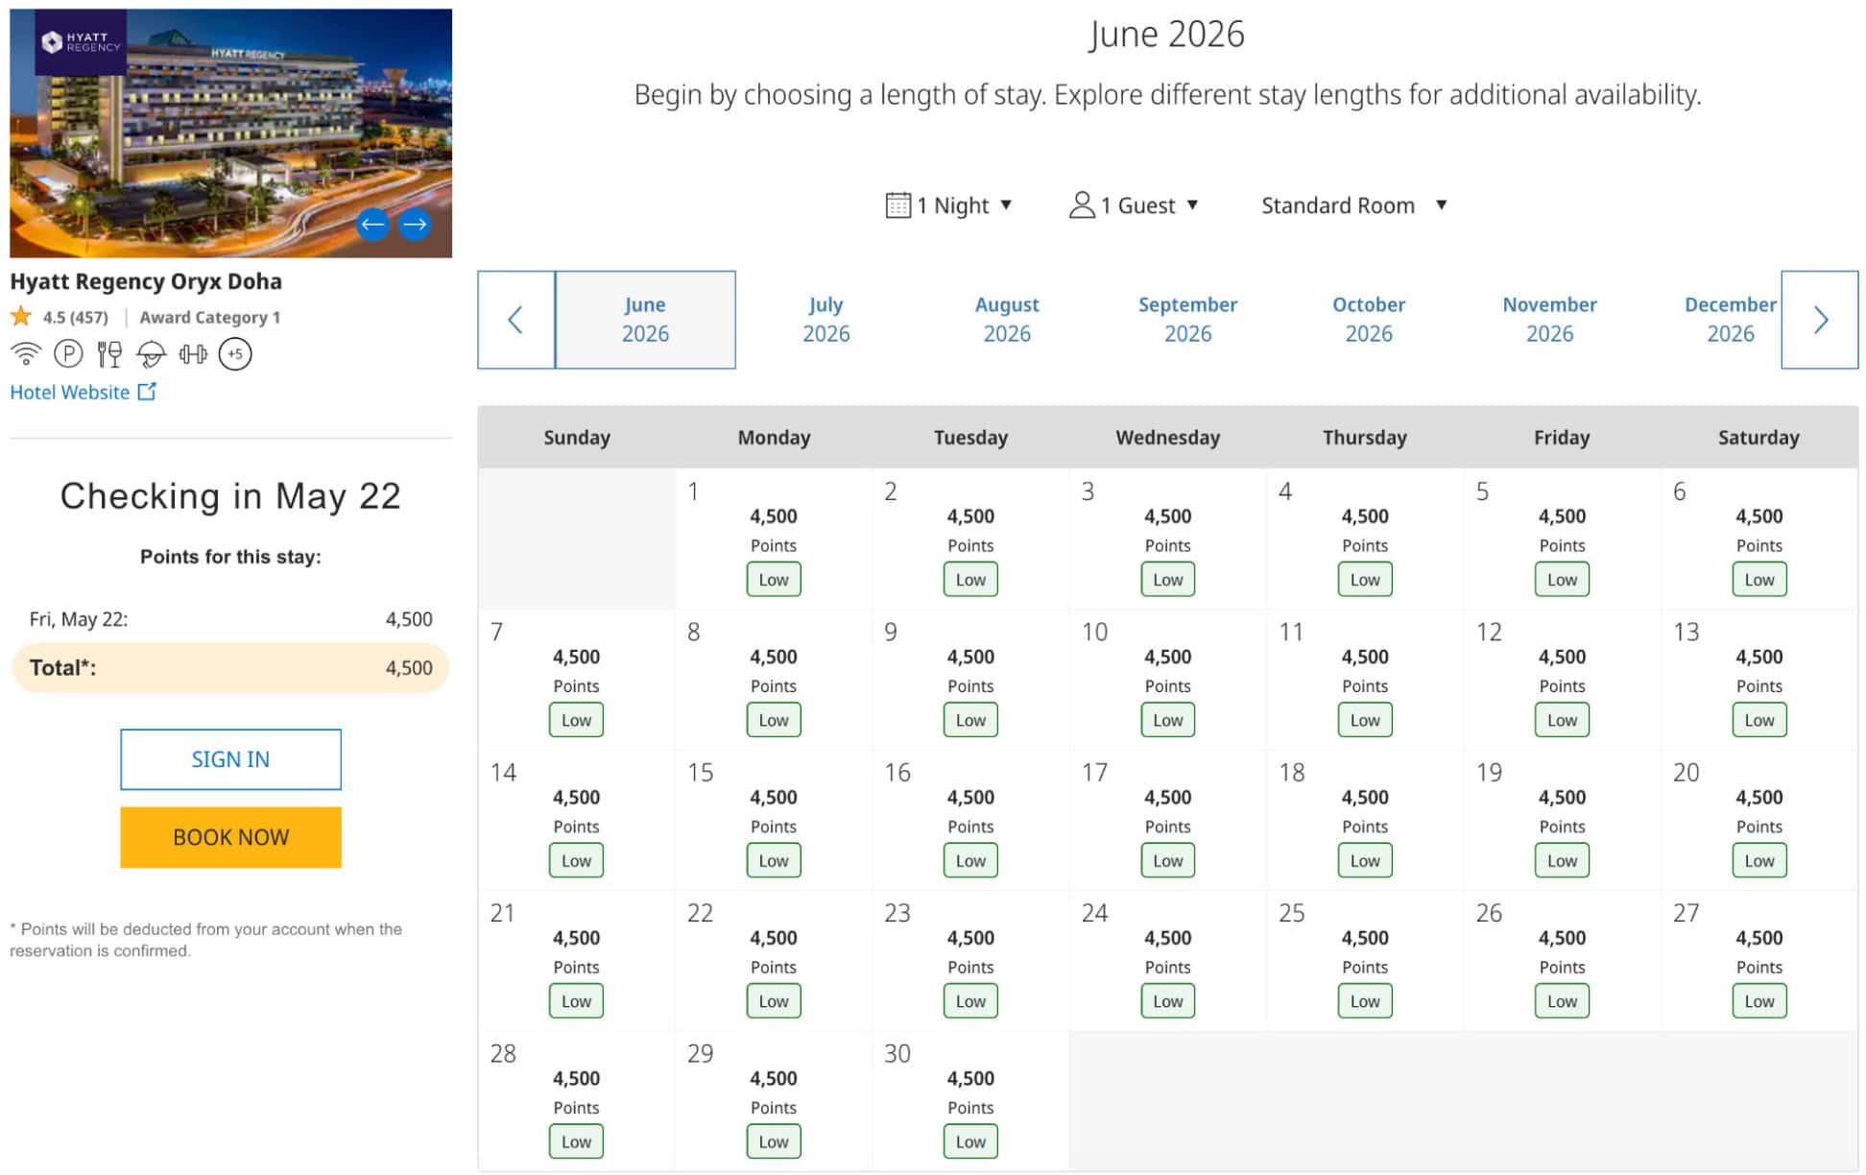Click the Wednesday column header
Screen dimensions: 1866x1175
point(1168,438)
